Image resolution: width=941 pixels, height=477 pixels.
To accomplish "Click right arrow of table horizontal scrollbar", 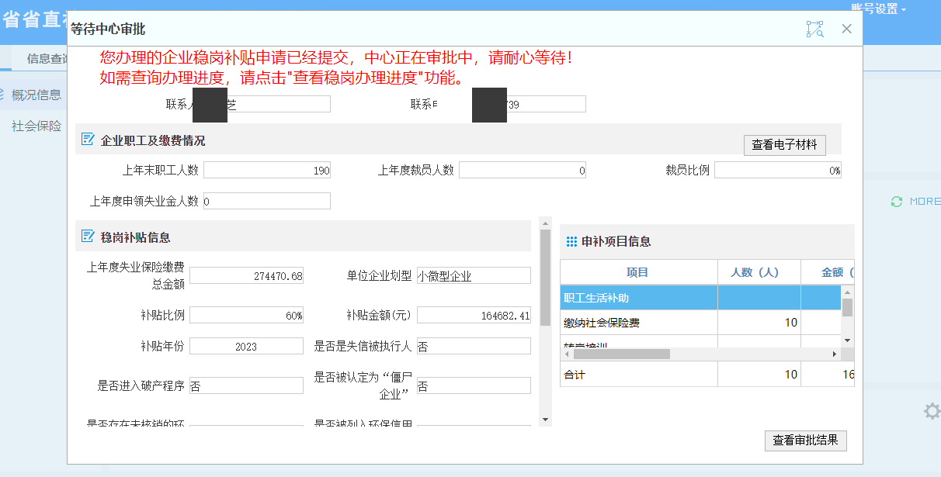I will coord(835,354).
